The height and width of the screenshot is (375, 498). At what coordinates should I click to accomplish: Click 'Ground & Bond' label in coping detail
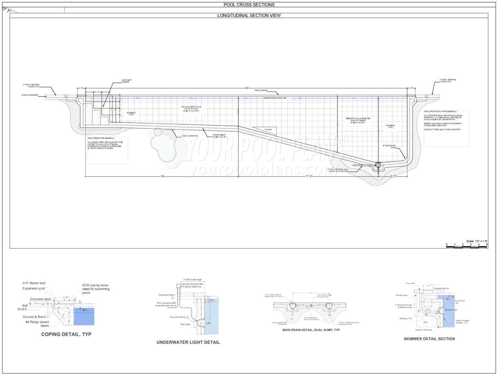[34, 317]
